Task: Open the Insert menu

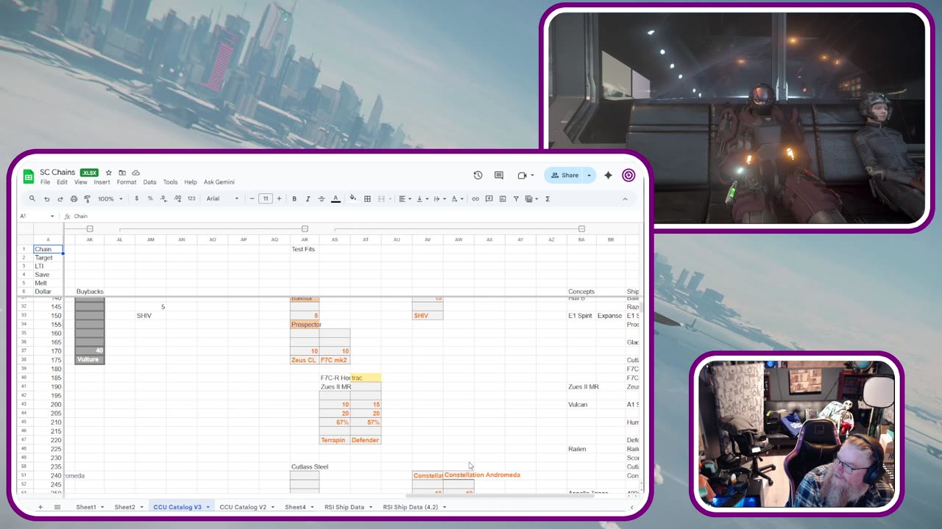Action: 102,182
